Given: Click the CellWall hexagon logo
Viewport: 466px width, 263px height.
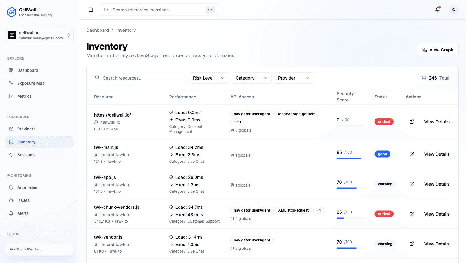Looking at the screenshot, I should click(12, 12).
